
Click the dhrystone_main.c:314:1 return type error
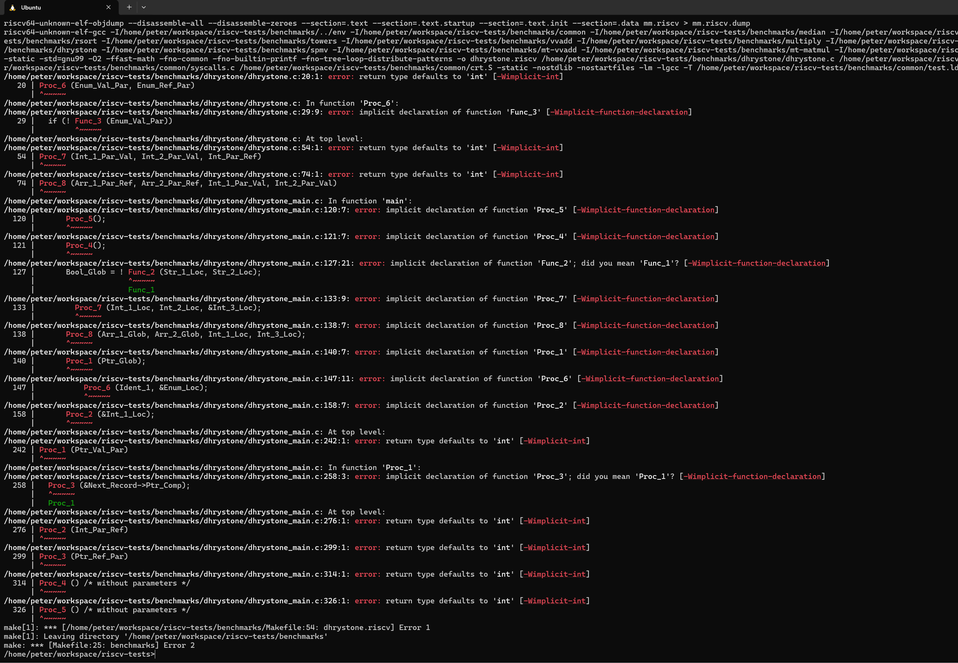click(x=297, y=574)
